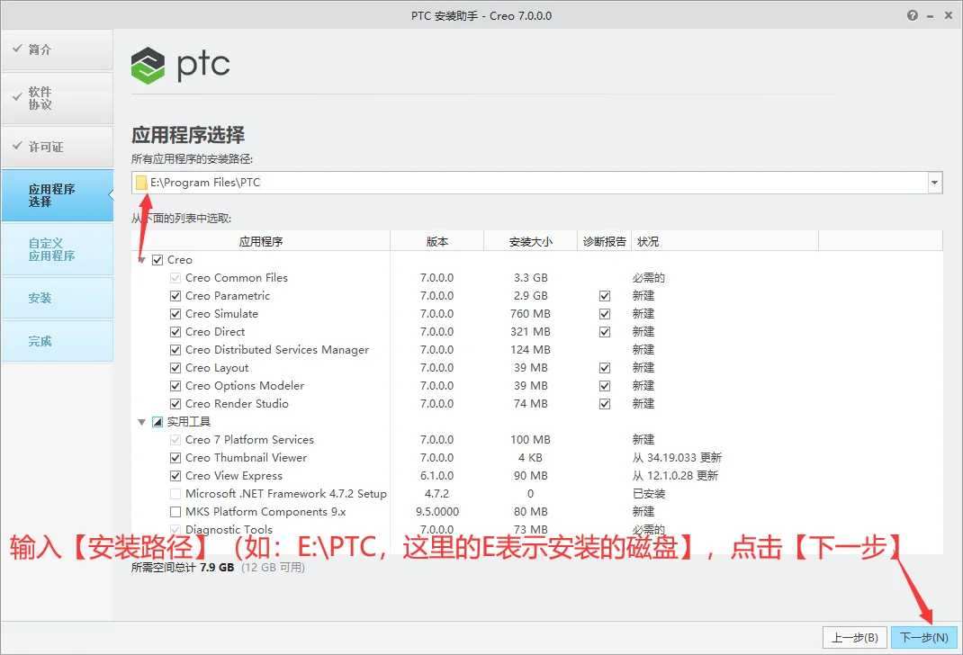Image resolution: width=963 pixels, height=655 pixels.
Task: Uncheck Creo Direct application
Action: click(175, 331)
